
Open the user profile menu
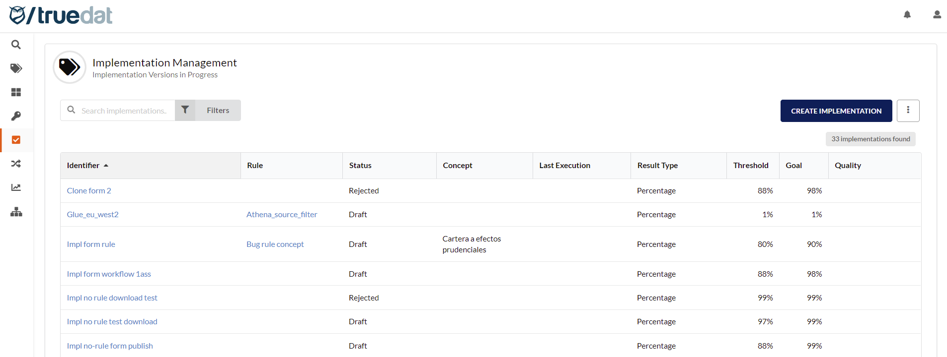pyautogui.click(x=937, y=15)
